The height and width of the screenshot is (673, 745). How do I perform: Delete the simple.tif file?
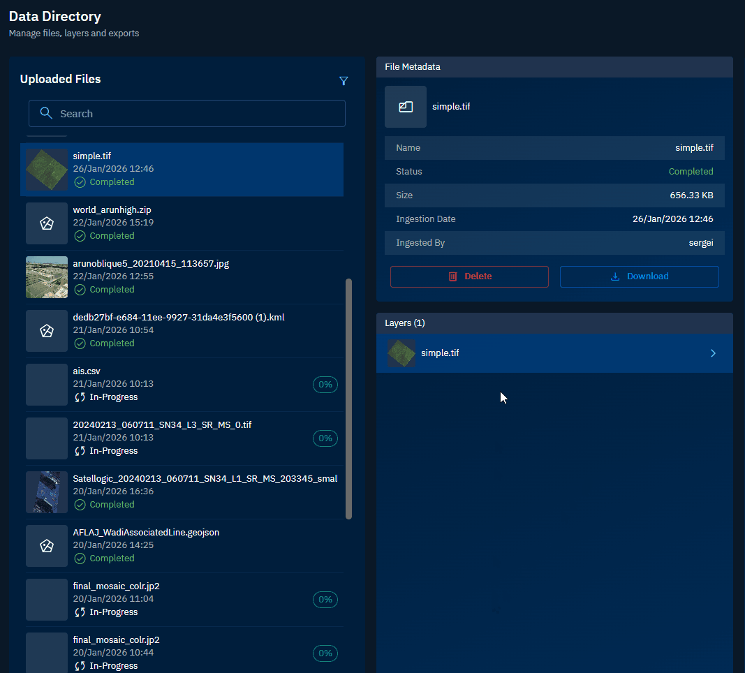click(469, 276)
